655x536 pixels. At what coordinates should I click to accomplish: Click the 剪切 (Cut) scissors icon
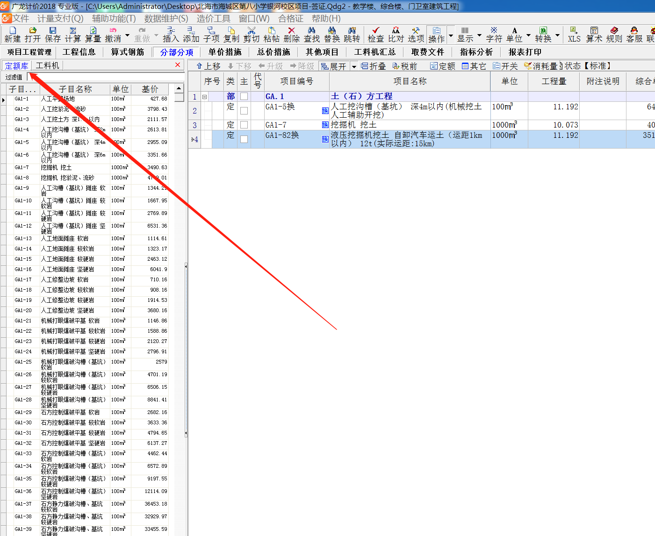click(x=252, y=35)
